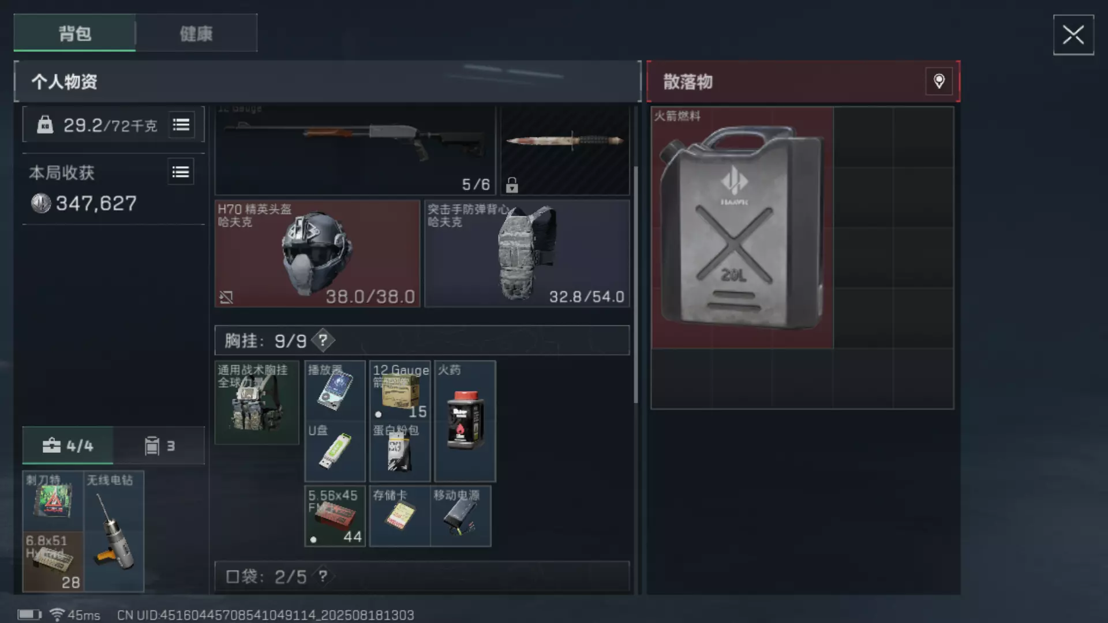The image size is (1108, 623).
Task: Show pocket capacity help question mark
Action: point(323,576)
